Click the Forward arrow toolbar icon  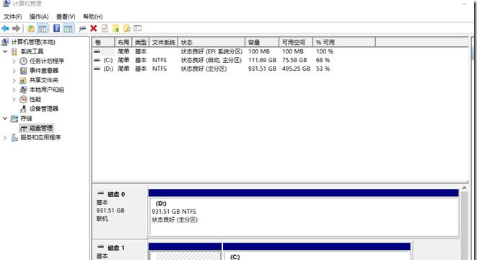(16, 28)
